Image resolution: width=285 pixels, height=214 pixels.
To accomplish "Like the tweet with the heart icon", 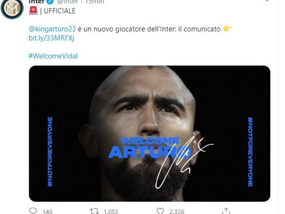I will (x=160, y=211).
